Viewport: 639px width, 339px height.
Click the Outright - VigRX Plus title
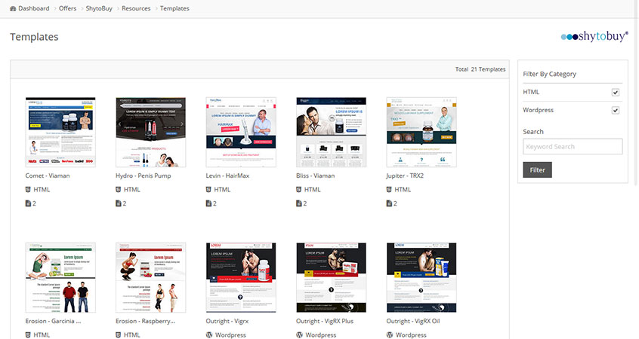[325, 321]
